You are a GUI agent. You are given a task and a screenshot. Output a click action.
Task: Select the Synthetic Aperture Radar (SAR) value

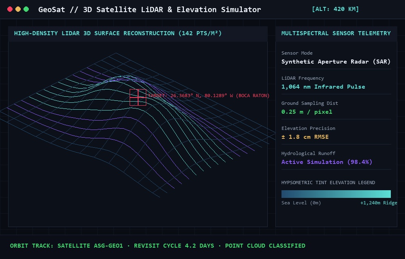pyautogui.click(x=336, y=62)
